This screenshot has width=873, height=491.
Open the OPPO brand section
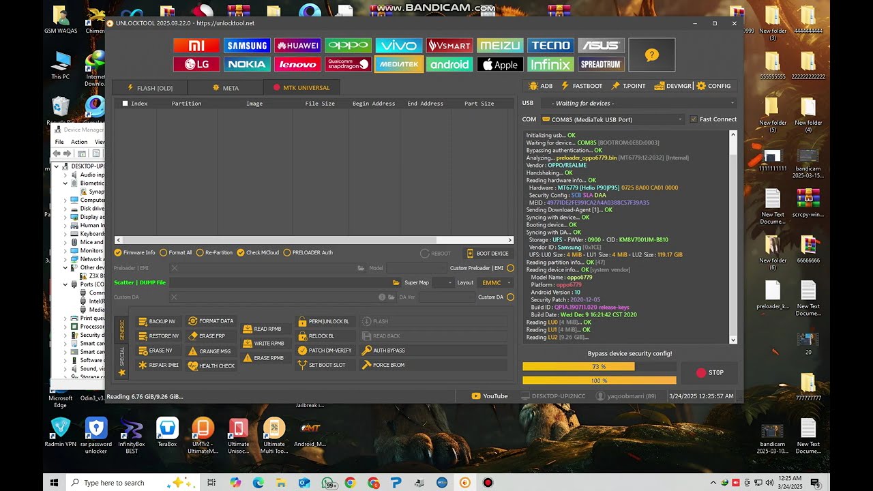tap(348, 46)
